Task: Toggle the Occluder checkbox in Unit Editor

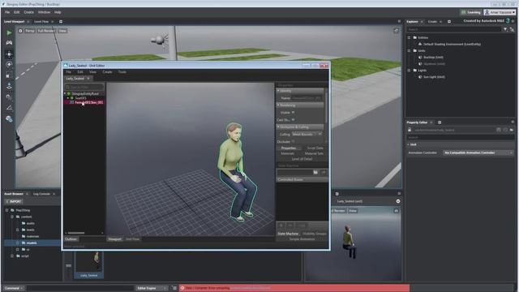Action: (x=294, y=141)
